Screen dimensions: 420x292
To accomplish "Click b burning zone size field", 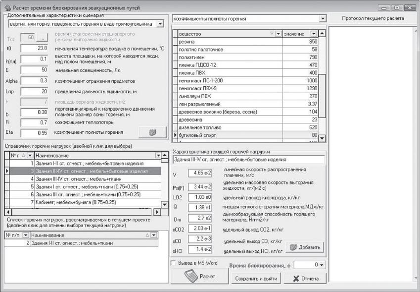I will [34, 112].
